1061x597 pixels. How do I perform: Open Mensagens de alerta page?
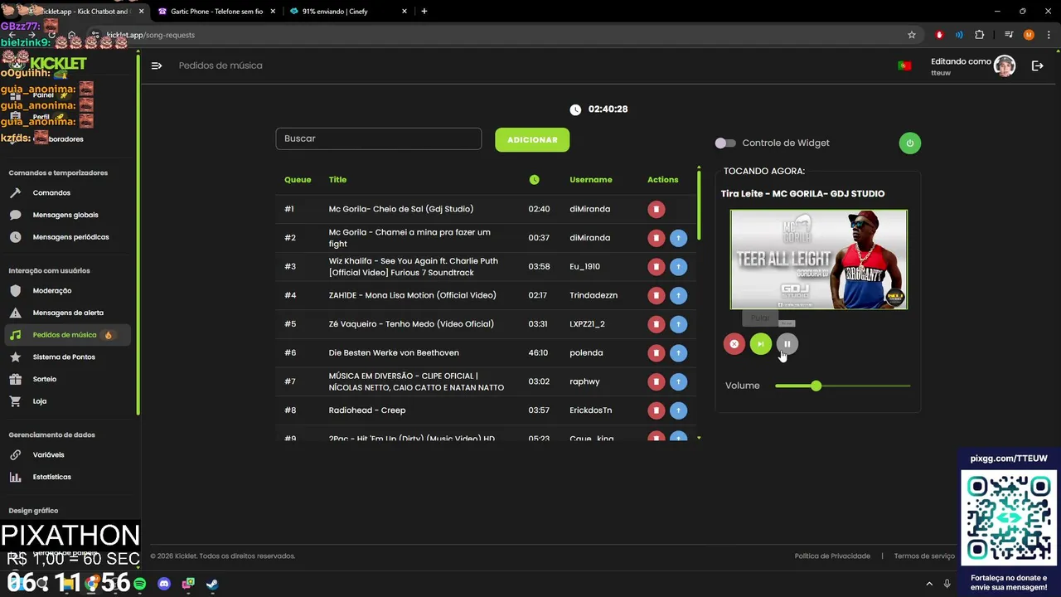pos(68,313)
